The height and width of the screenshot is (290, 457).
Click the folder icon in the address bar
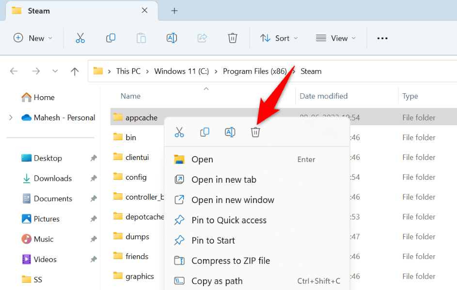(x=98, y=71)
